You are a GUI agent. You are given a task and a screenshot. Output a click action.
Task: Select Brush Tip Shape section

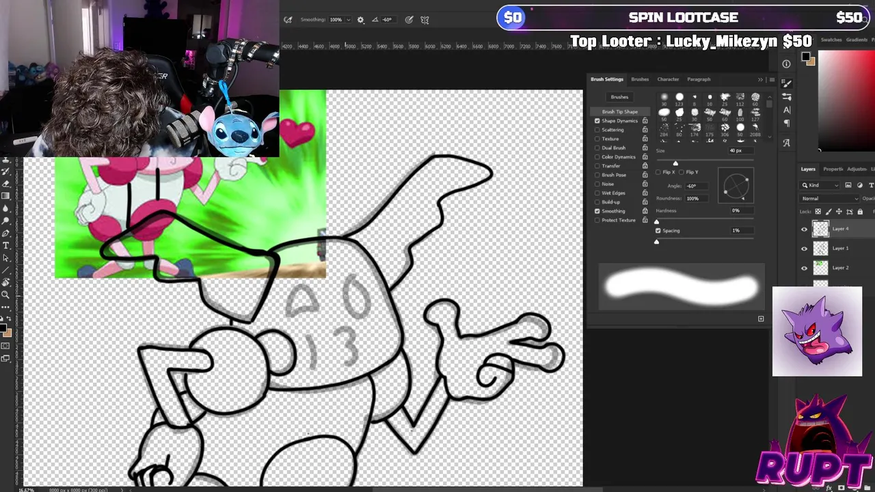click(x=619, y=111)
